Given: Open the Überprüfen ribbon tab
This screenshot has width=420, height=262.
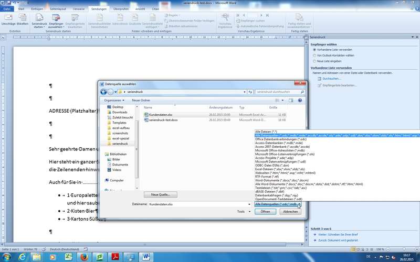Looking at the screenshot, I should tap(121, 9).
